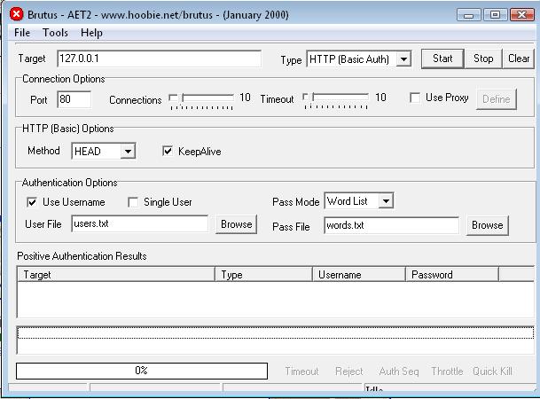Click the Password column header in results

[x=452, y=274]
